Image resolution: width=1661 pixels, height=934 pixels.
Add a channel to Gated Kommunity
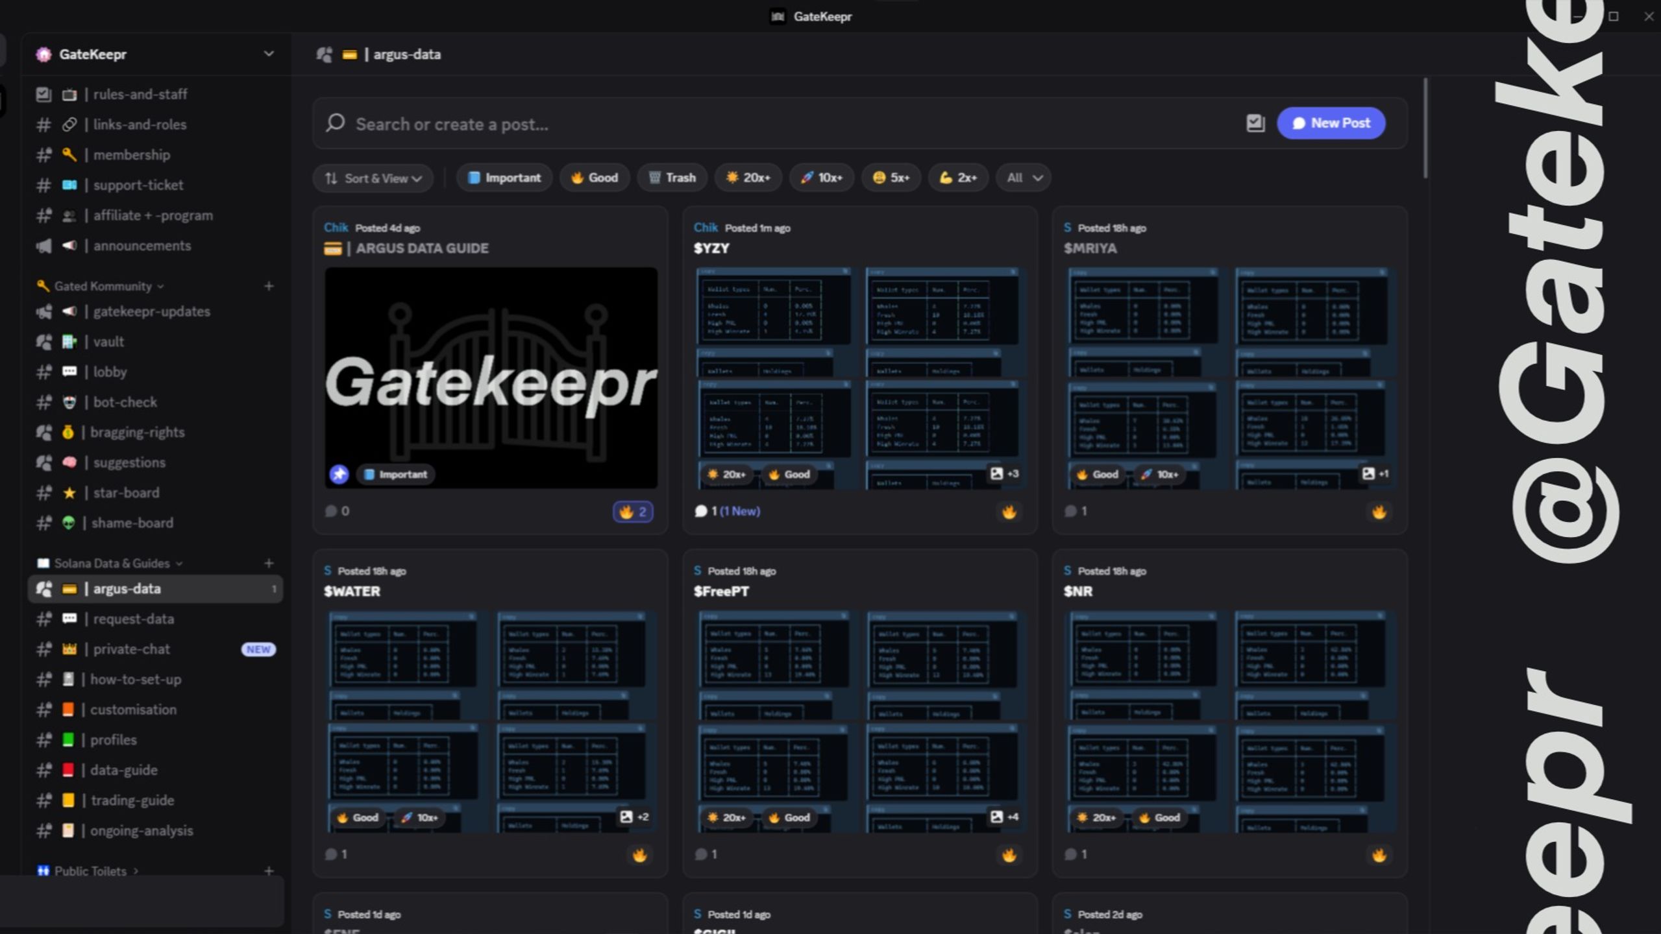coord(269,286)
